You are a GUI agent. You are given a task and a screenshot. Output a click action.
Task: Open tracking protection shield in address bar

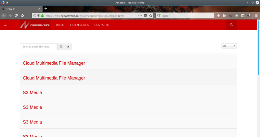pyautogui.click(x=38, y=16)
